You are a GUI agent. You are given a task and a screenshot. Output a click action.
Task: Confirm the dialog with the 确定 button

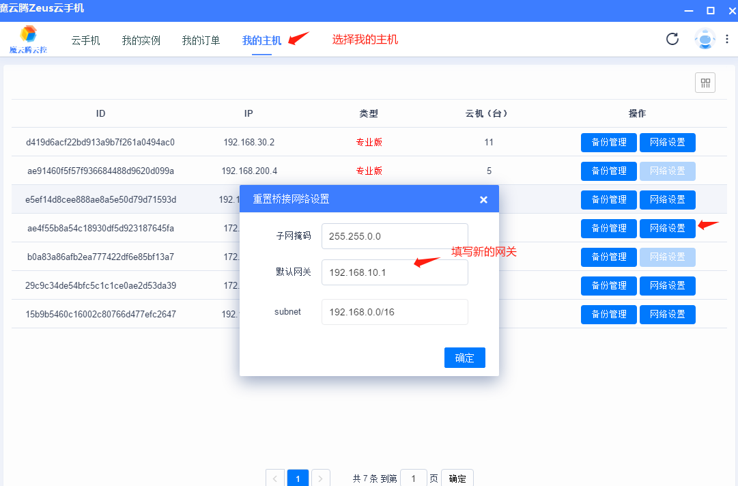coord(465,357)
